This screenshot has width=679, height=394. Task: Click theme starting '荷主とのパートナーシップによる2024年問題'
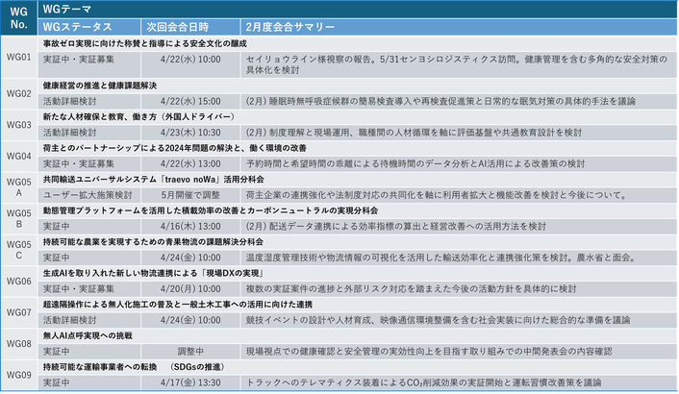(x=174, y=148)
